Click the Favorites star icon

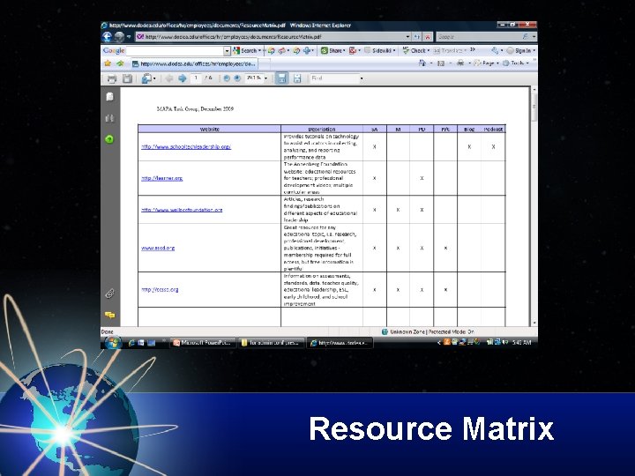pyautogui.click(x=108, y=63)
